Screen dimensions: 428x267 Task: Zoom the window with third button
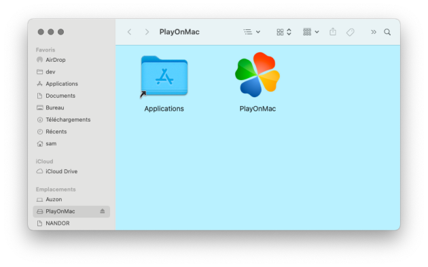coord(61,32)
